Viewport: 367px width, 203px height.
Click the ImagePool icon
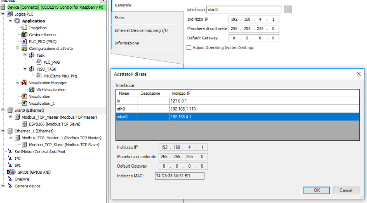click(24, 28)
